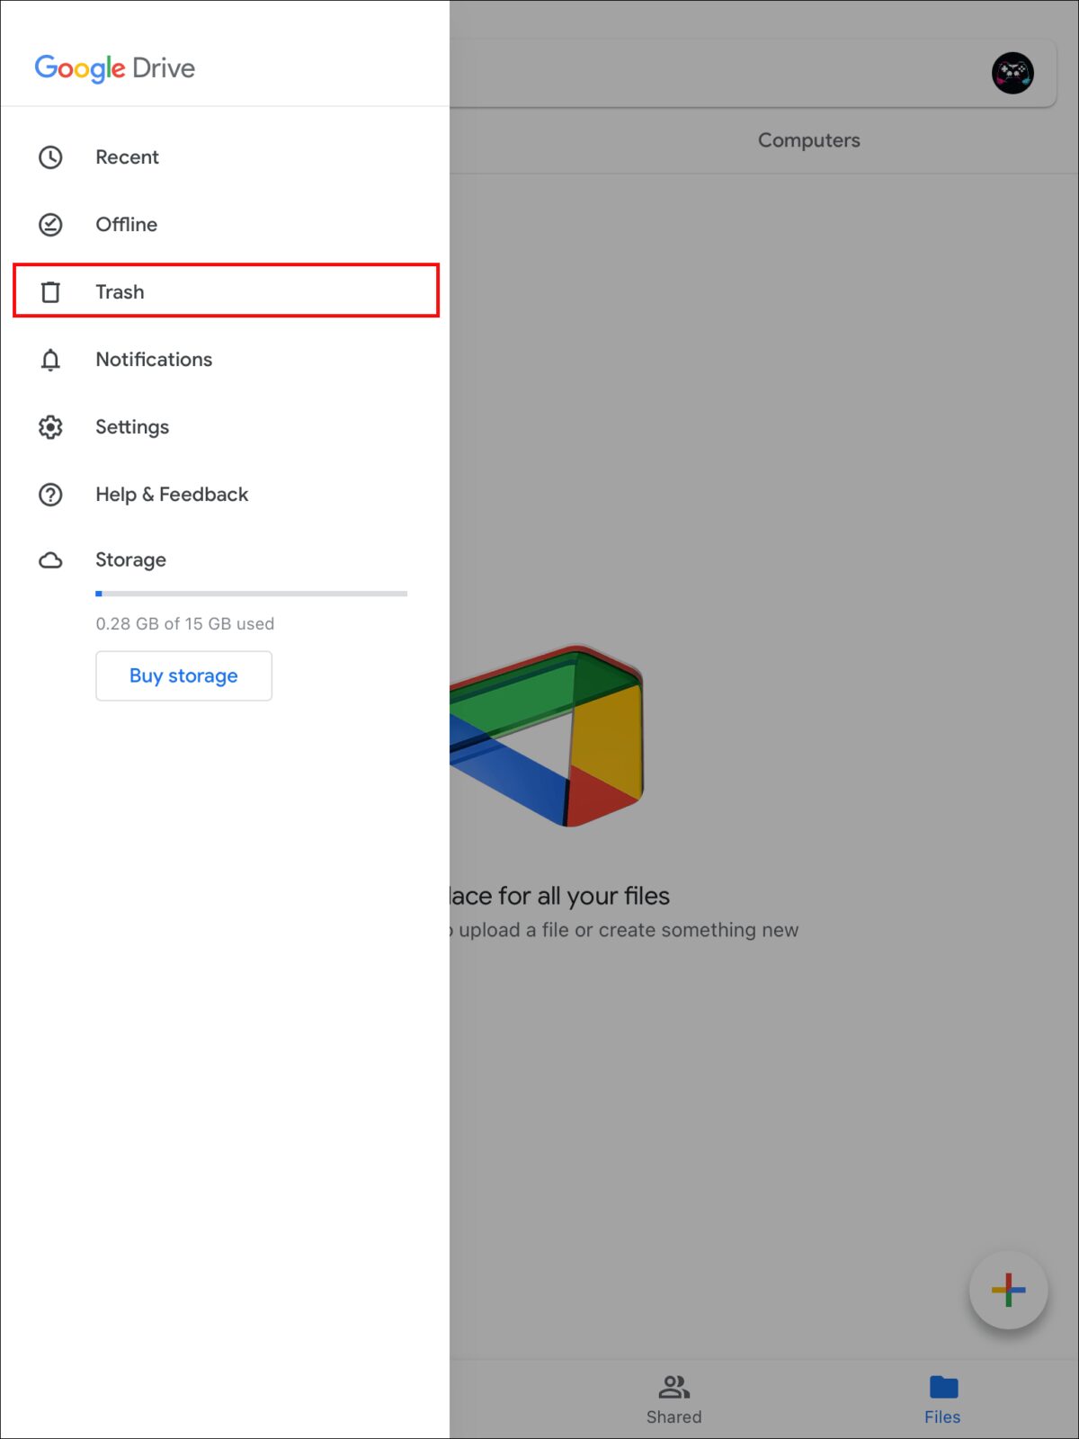Click the Storage cloud icon
This screenshot has height=1439, width=1079.
pos(50,560)
